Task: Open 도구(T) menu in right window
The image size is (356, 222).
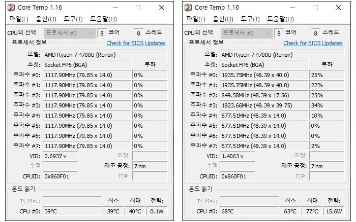Action: [x=250, y=19]
